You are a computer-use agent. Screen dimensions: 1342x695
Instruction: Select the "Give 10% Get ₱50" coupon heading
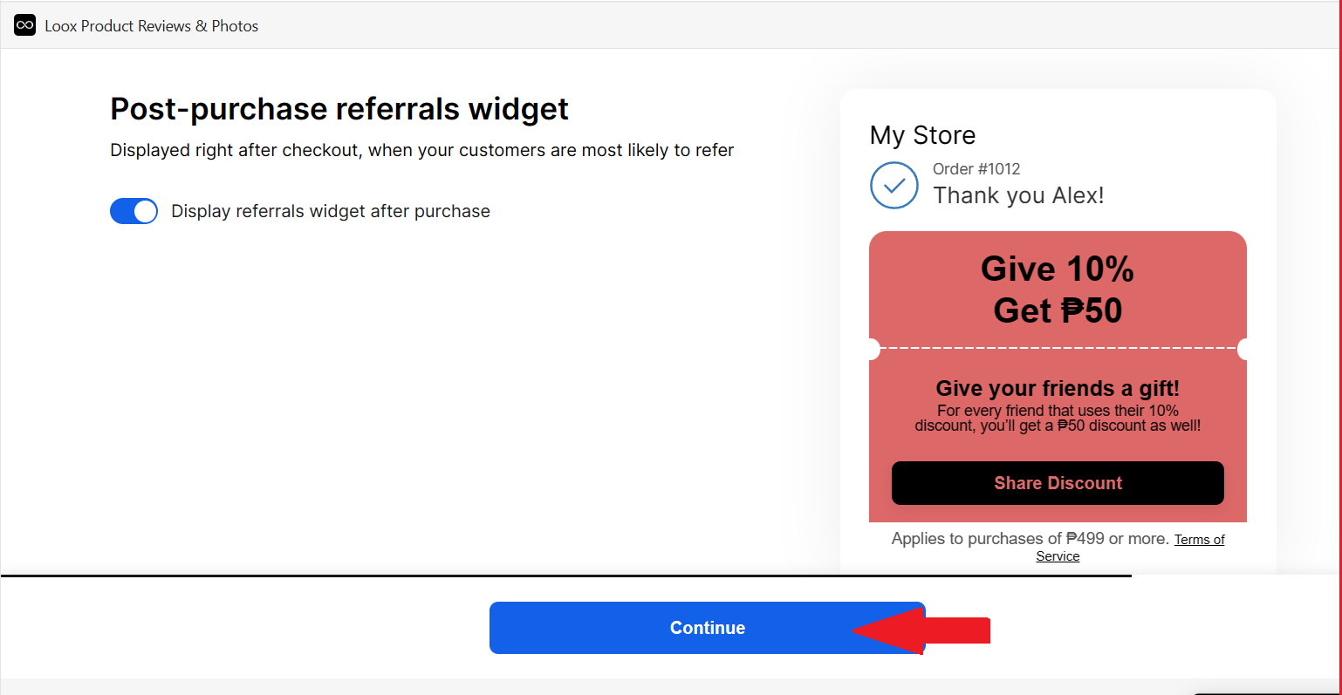point(1058,290)
